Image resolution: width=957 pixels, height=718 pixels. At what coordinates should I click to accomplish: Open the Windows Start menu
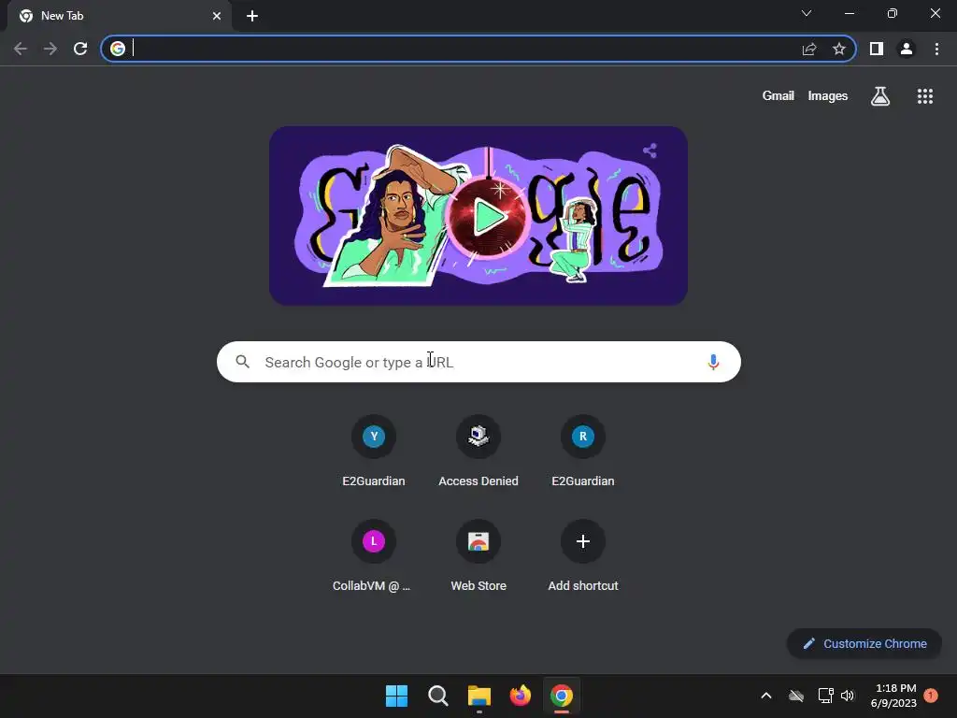pos(396,696)
